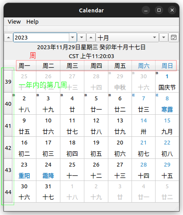Click the next month down arrow
The image size is (183, 215).
[x=164, y=37]
